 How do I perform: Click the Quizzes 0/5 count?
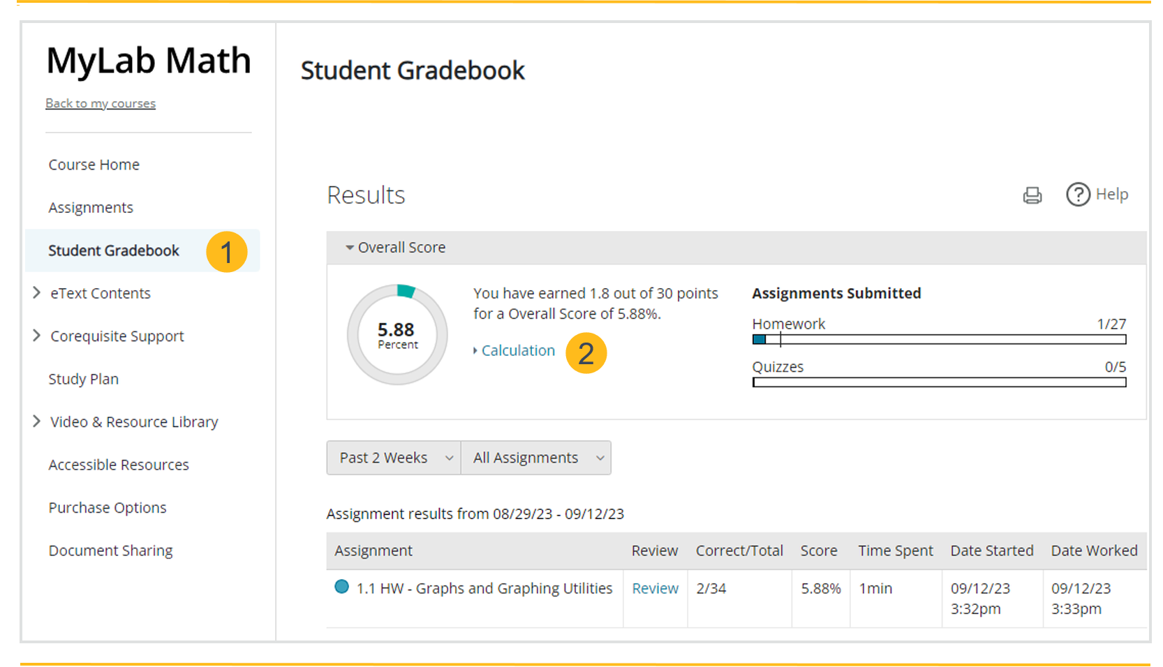click(1116, 367)
